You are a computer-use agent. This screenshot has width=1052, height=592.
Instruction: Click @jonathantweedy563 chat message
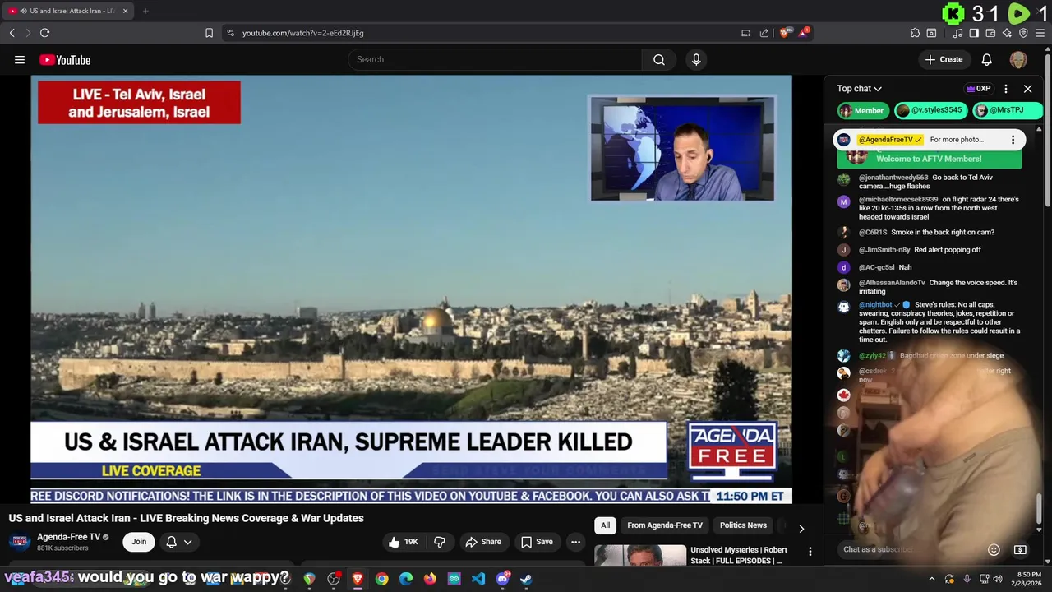[929, 182]
